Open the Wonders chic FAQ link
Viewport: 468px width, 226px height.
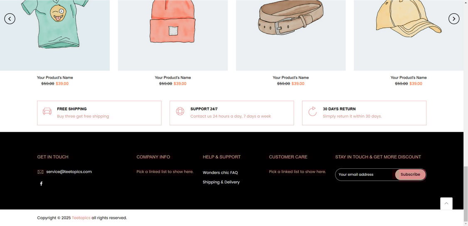coord(220,173)
